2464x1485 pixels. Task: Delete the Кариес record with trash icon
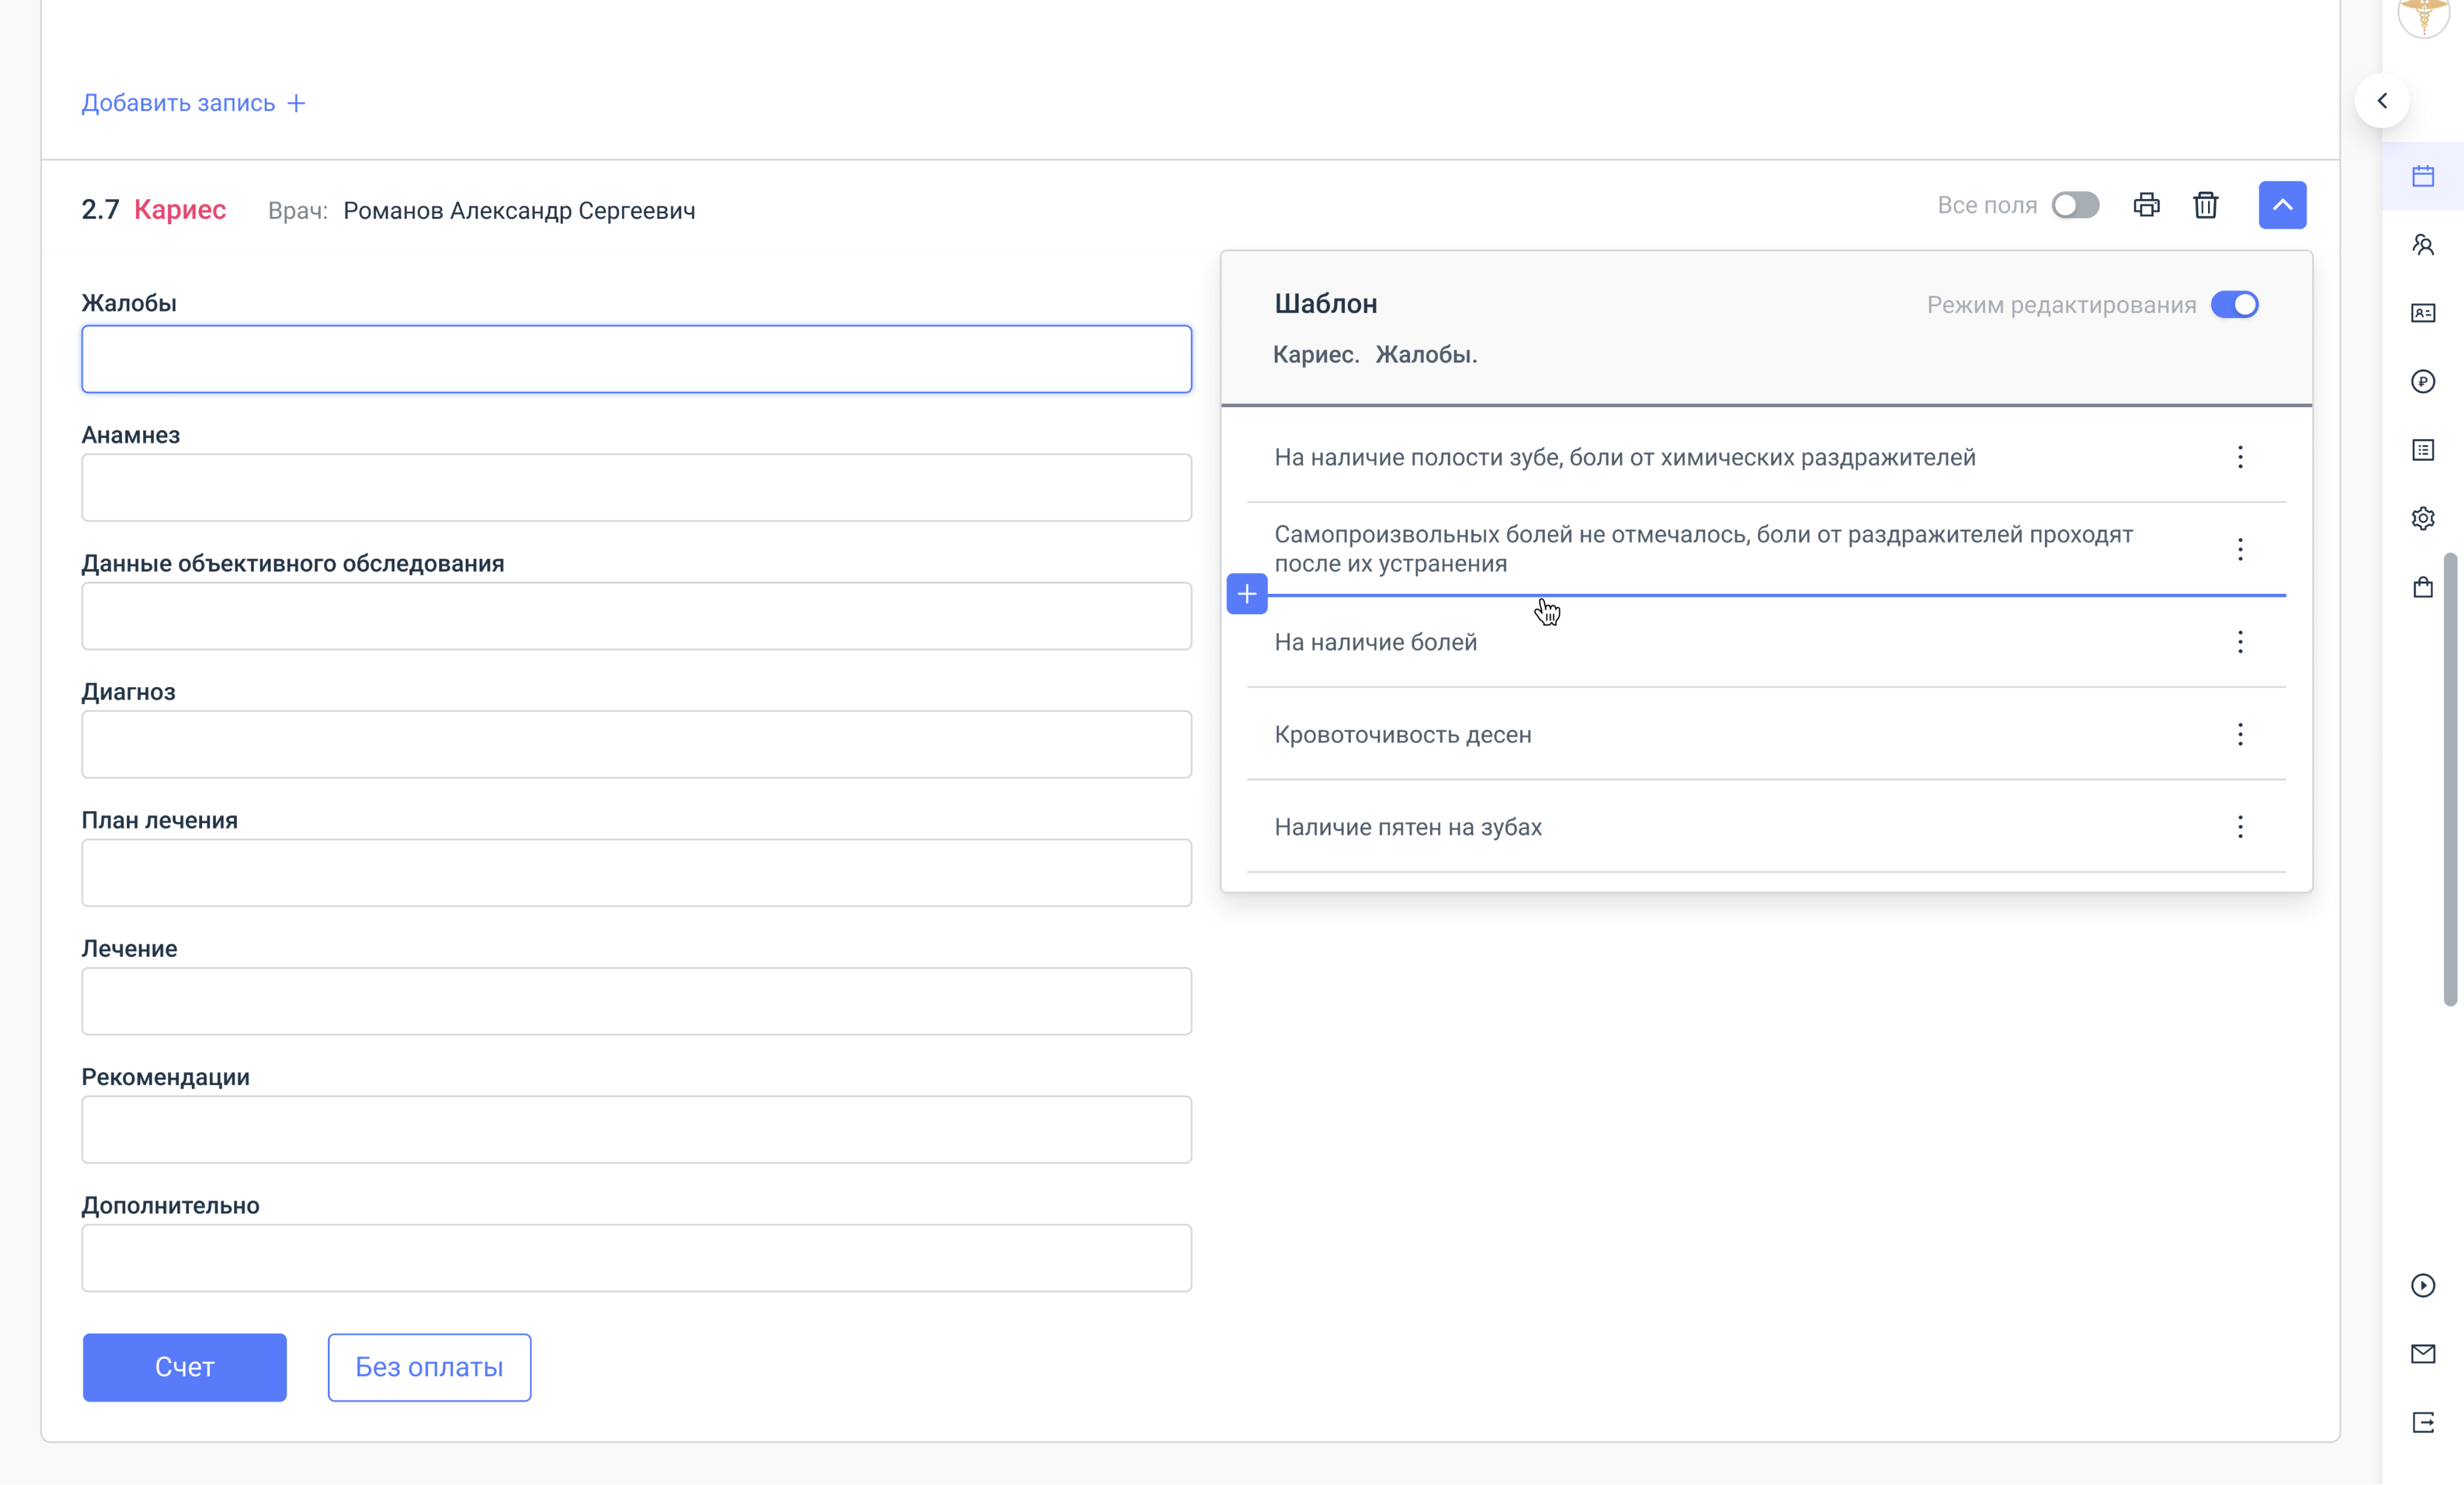2205,205
